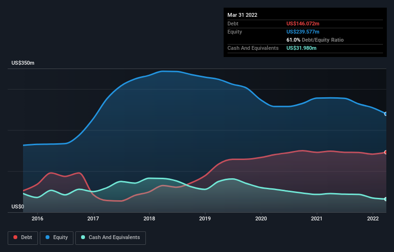This screenshot has width=394, height=252.
Task: Click the 2022 x-axis label
Action: pyautogui.click(x=373, y=218)
